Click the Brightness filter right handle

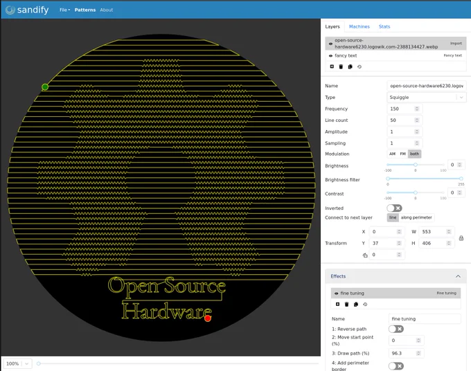461,179
